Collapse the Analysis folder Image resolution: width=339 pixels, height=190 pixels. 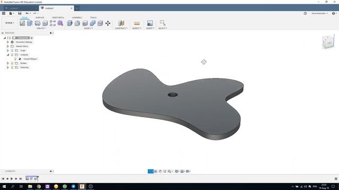tap(8, 55)
